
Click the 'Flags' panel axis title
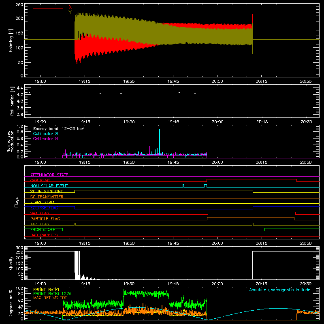17,202
